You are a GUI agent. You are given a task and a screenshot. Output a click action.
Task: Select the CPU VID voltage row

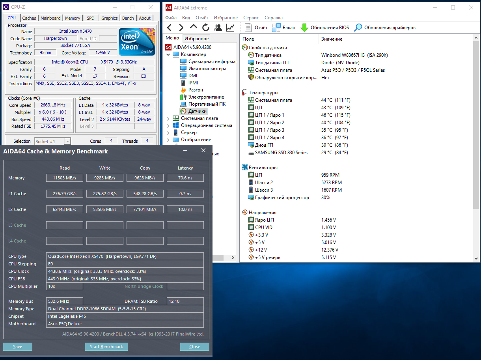click(x=357, y=228)
